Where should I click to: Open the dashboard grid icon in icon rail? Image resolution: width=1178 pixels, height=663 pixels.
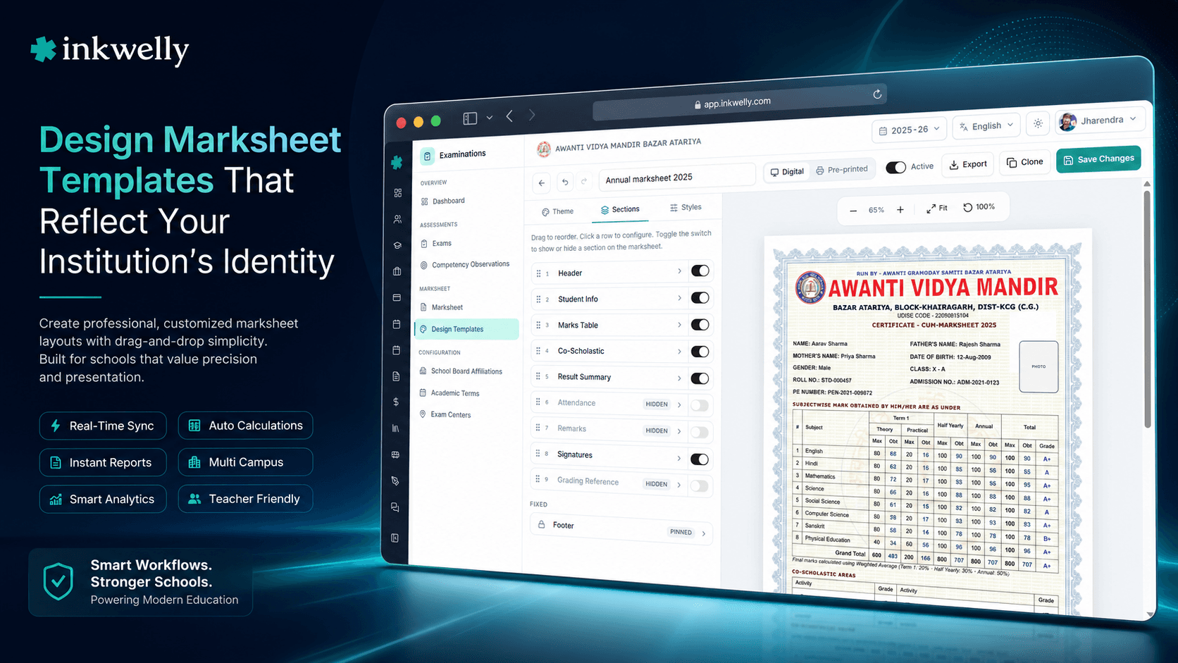tap(398, 193)
